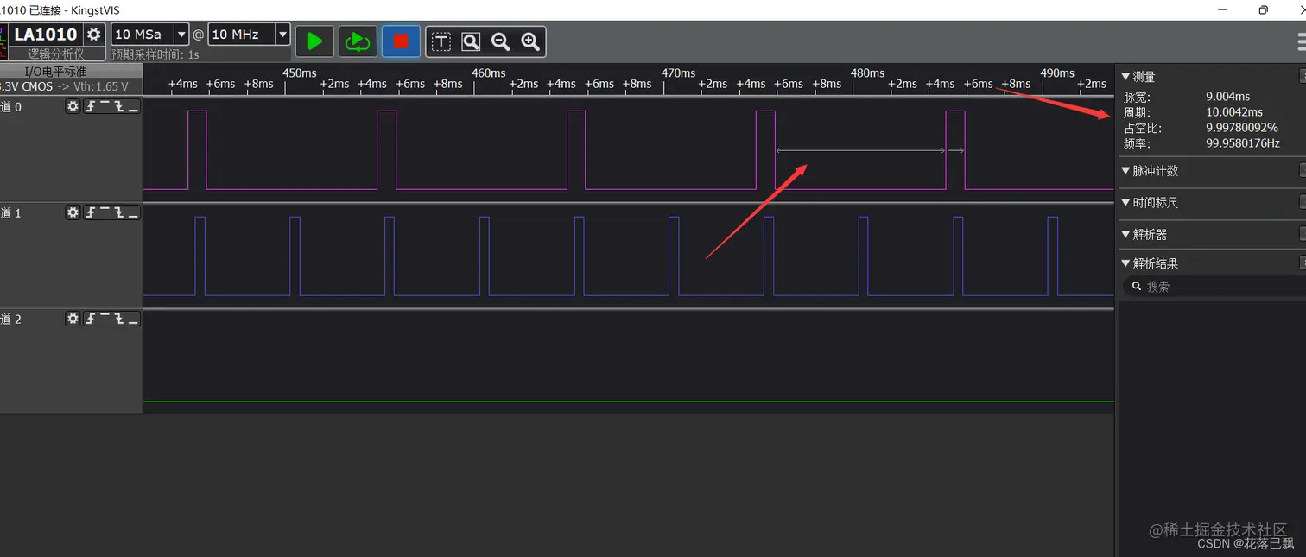
Task: Open channel 1 settings gear
Action: tap(73, 212)
